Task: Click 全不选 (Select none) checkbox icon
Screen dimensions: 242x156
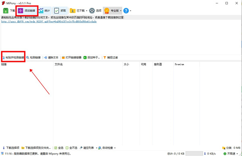Action: pyautogui.click(x=67, y=148)
